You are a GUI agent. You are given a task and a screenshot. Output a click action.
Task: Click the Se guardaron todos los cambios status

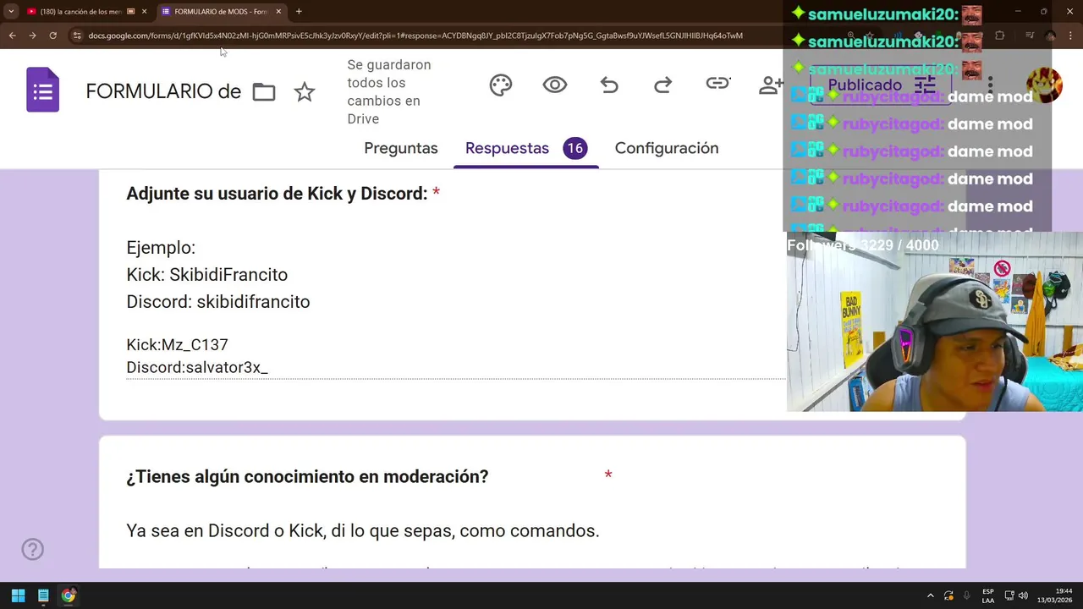(x=389, y=91)
